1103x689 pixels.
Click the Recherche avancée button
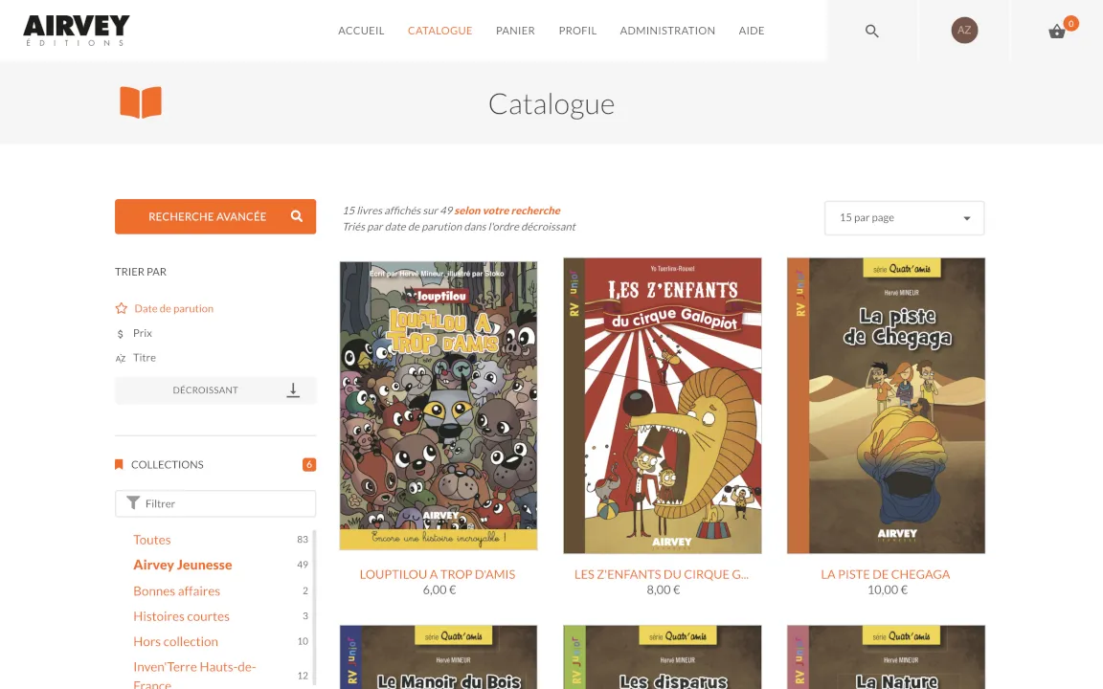click(215, 216)
